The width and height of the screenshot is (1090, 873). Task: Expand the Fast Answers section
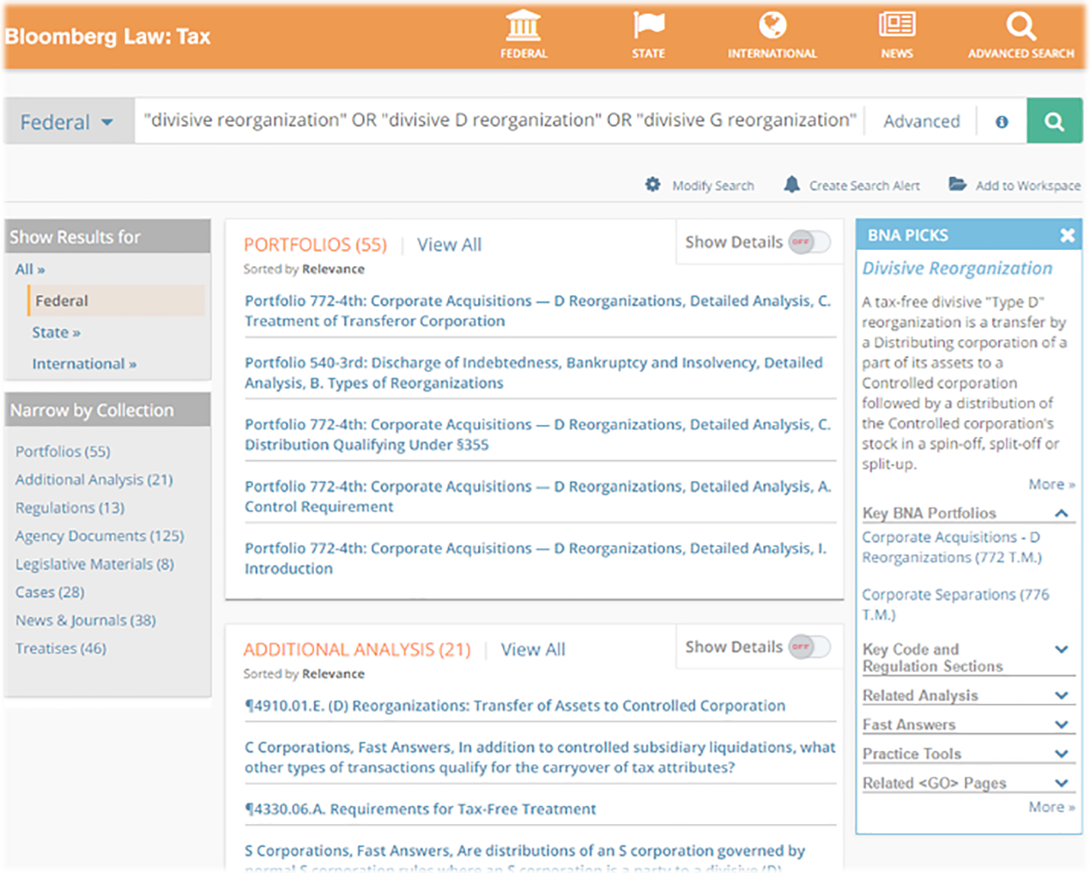point(1062,724)
